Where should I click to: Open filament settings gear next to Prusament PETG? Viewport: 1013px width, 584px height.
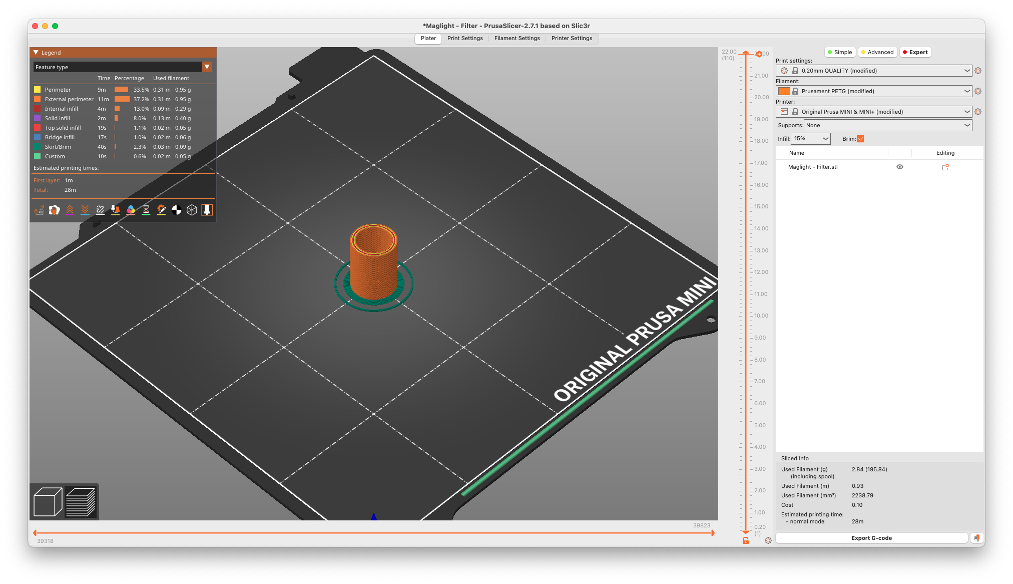[x=978, y=91]
